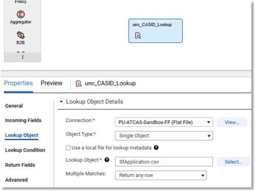Open the three-dot more transformations menu
Image resolution: width=255 pixels, height=191 pixels.
pos(22,57)
